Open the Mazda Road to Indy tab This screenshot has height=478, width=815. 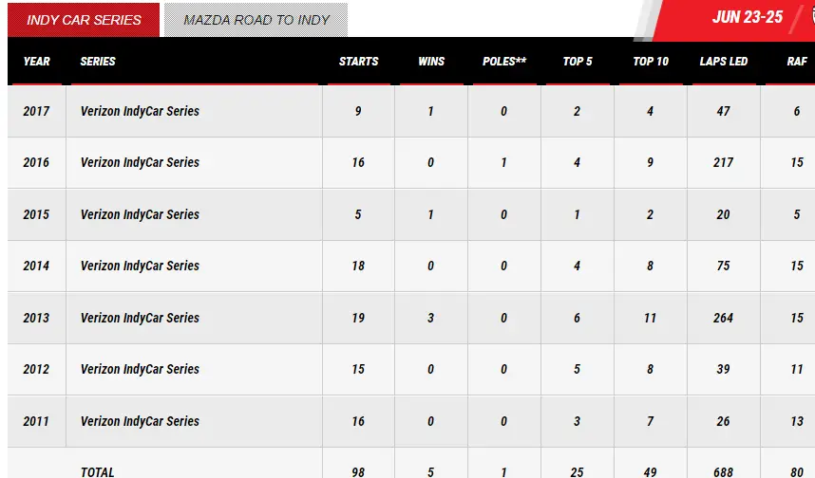point(256,20)
